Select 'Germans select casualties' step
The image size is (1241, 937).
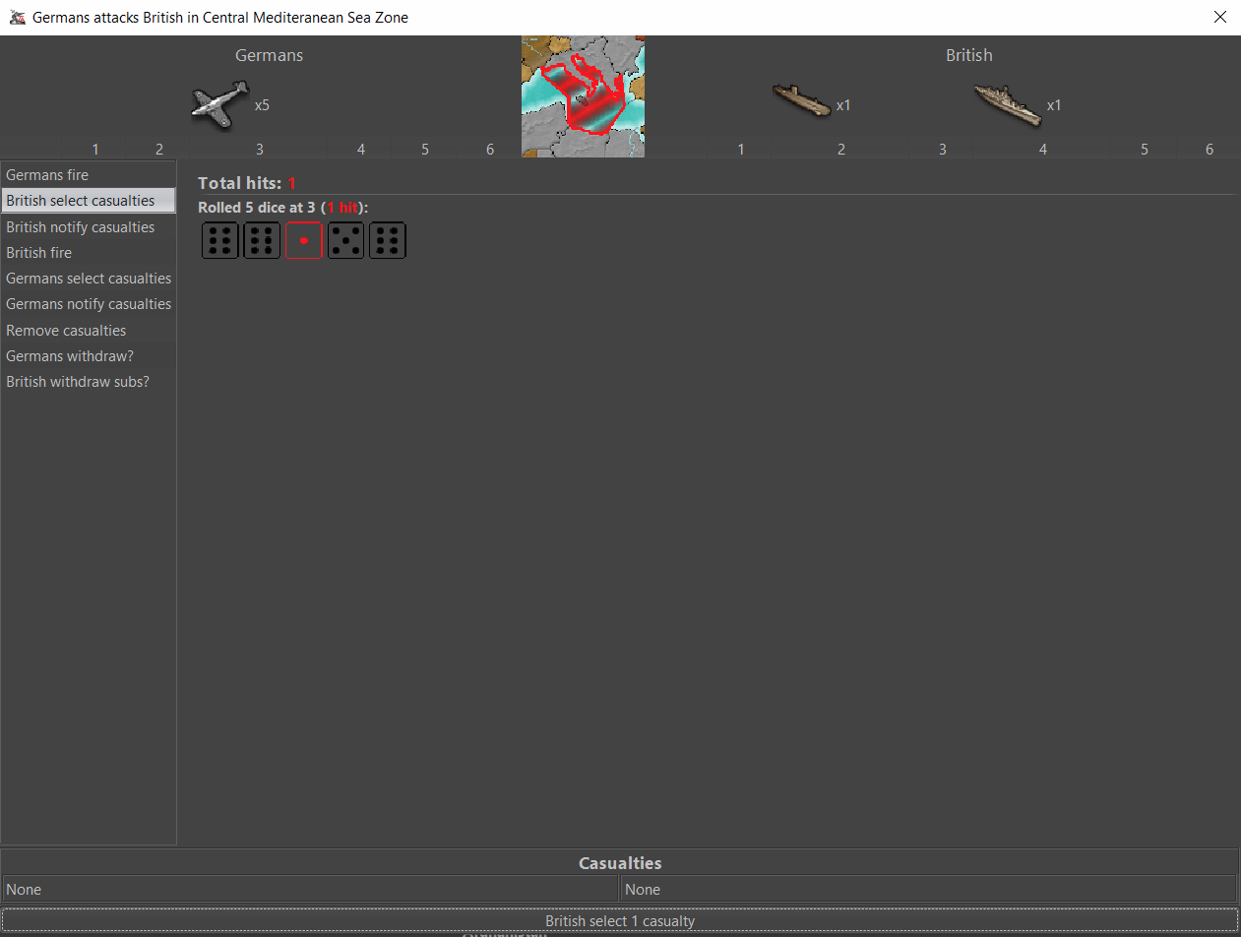(89, 279)
